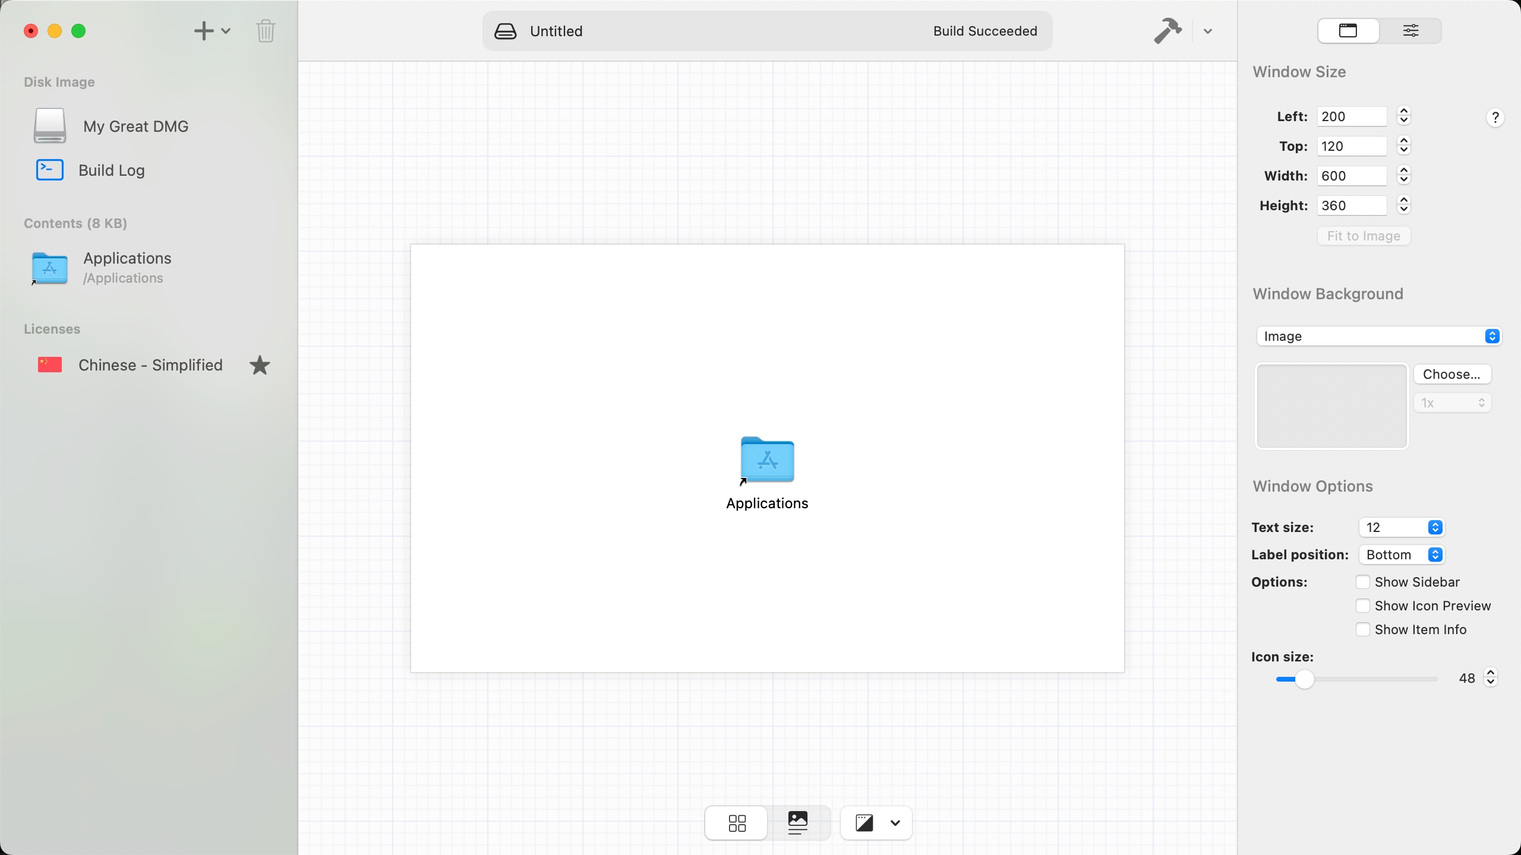Click the Icon size slider handle
1521x855 pixels.
point(1304,679)
